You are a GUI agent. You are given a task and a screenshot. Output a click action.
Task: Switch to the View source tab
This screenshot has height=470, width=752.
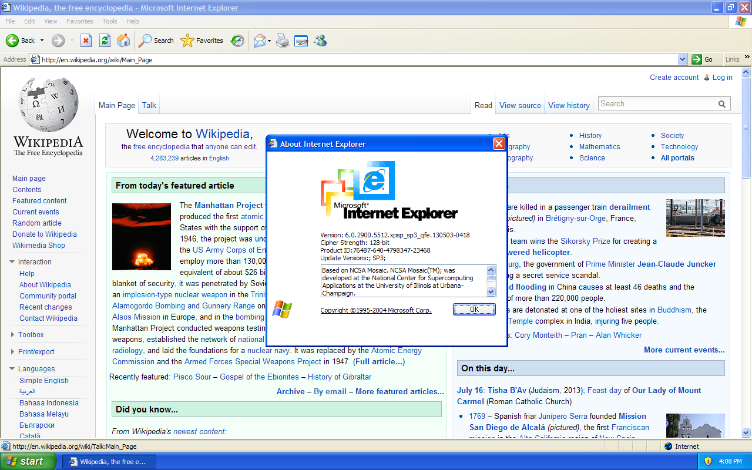point(520,106)
